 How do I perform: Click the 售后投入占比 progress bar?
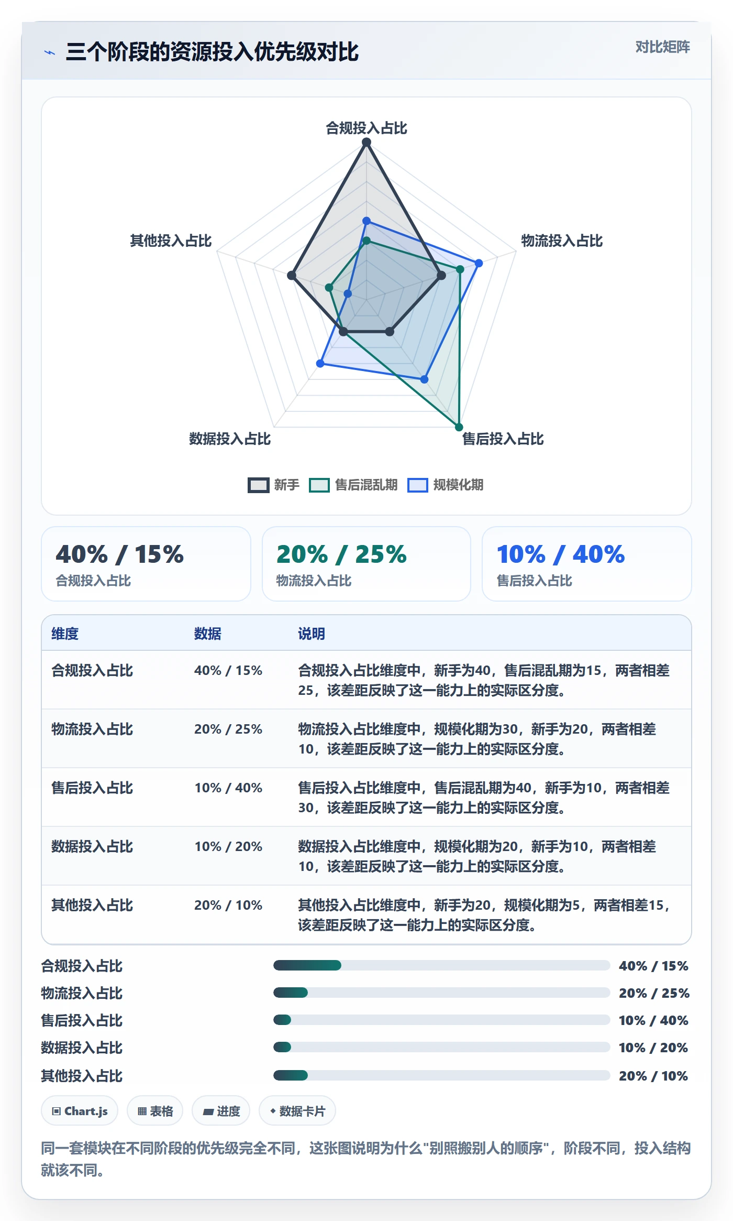[x=441, y=1020]
